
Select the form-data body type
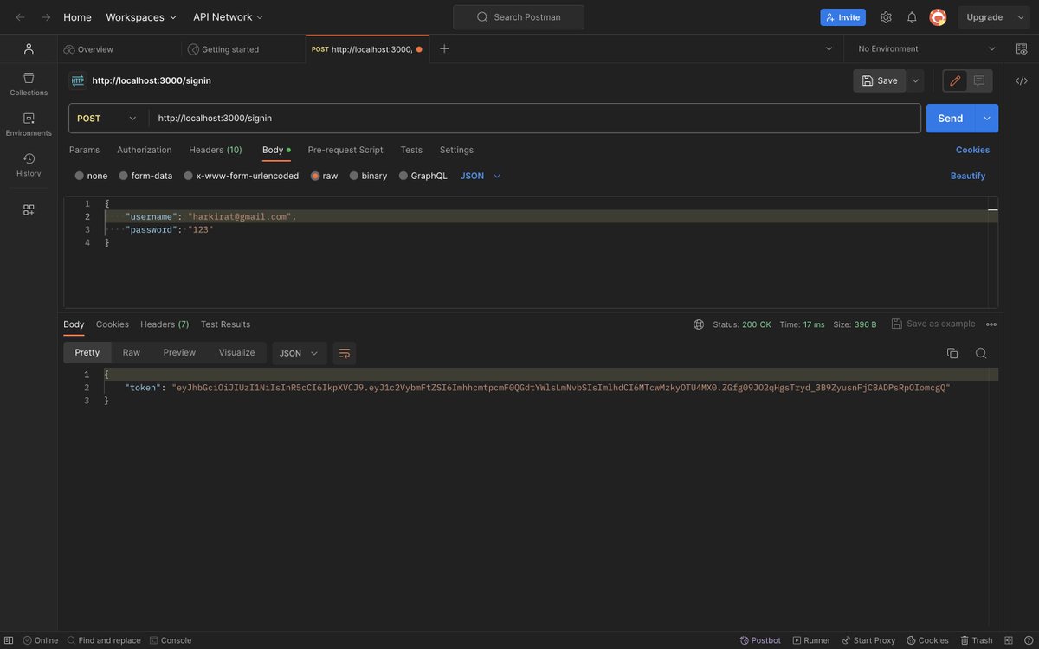[145, 176]
